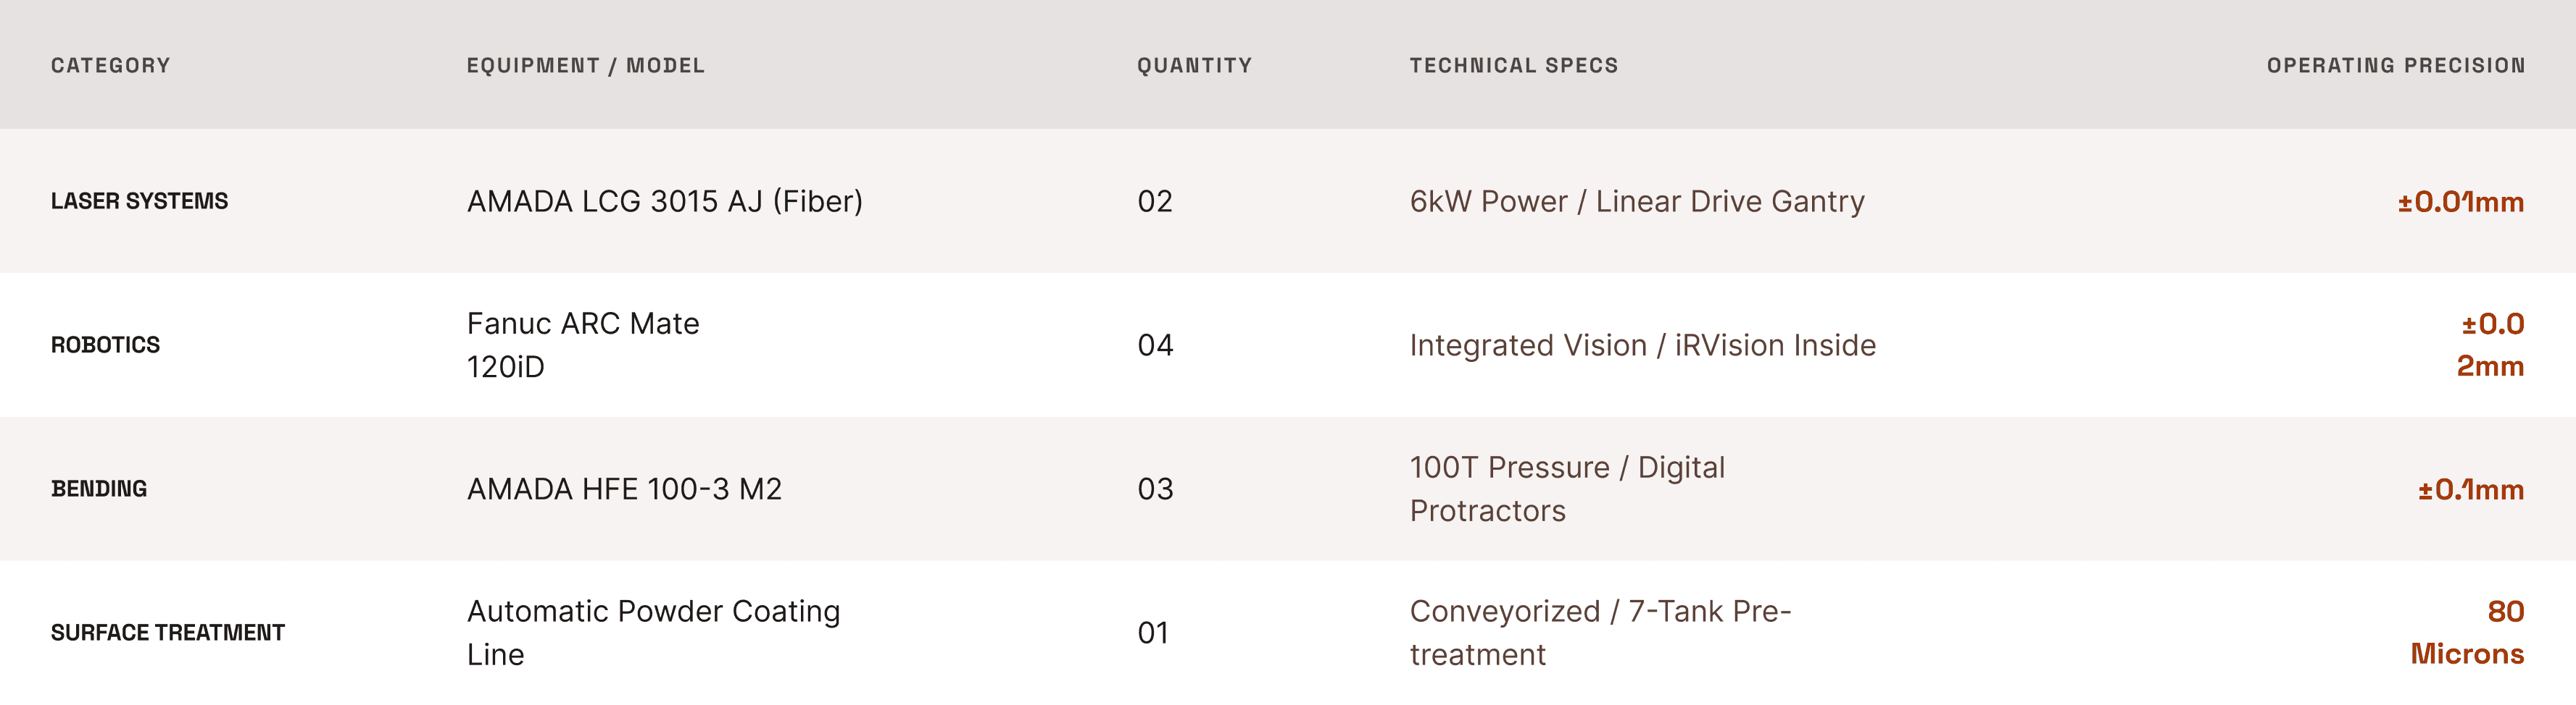Click Automatic Powder Coating Line entry
The height and width of the screenshot is (705, 2576).
pyautogui.click(x=653, y=632)
